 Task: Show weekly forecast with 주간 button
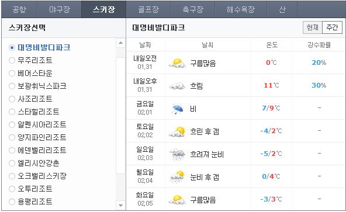pos(332,27)
